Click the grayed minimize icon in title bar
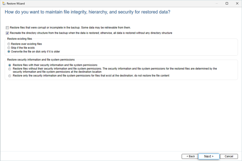Viewport: 242px width, 161px height. [x=217, y=3]
